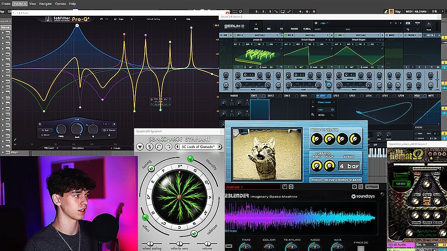Select VELO tab in Serum
Image resolution: width=447 pixels, height=251 pixels.
pos(420,96)
